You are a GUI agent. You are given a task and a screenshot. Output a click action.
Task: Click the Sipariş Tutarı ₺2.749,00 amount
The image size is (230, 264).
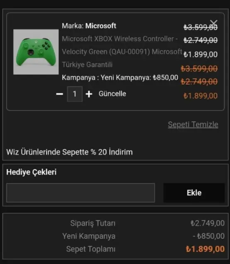coord(208,223)
